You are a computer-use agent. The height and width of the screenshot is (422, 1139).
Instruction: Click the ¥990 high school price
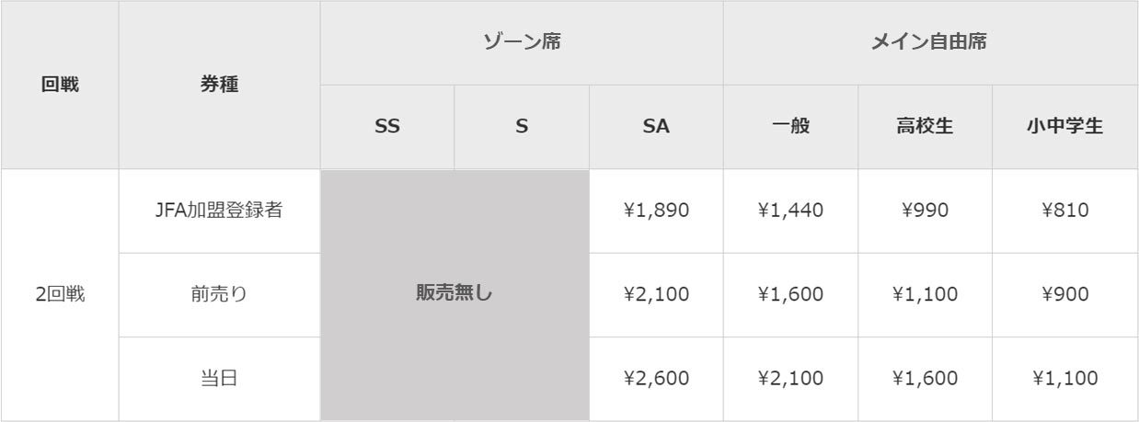tap(925, 211)
